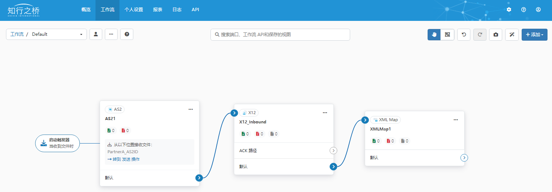Image resolution: width=552 pixels, height=192 pixels.
Task: Click the redo arrow button
Action: pos(480,35)
